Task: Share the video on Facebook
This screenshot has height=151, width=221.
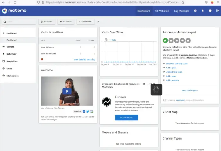Action: click(x=84, y=112)
